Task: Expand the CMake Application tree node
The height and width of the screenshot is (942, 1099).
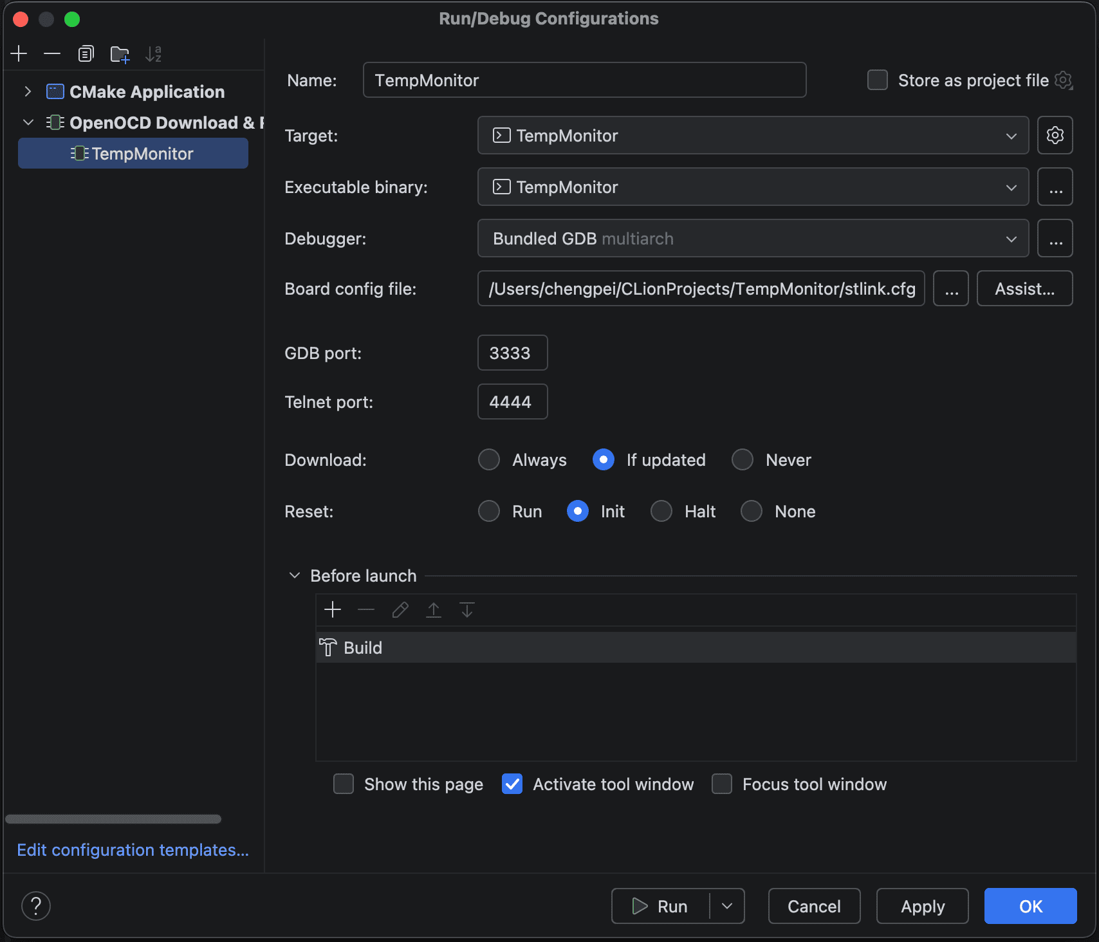Action: [28, 91]
